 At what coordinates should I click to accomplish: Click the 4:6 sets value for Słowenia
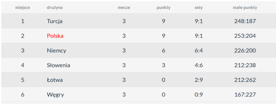[199, 65]
